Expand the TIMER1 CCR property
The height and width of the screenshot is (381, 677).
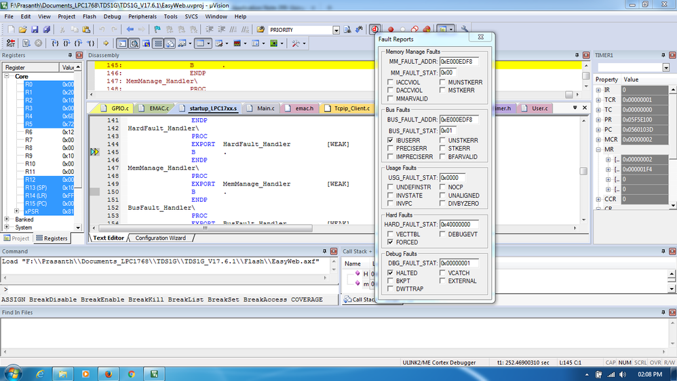598,200
